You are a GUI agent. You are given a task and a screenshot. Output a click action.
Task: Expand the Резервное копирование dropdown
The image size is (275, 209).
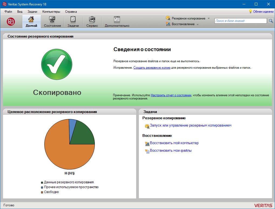point(208,18)
